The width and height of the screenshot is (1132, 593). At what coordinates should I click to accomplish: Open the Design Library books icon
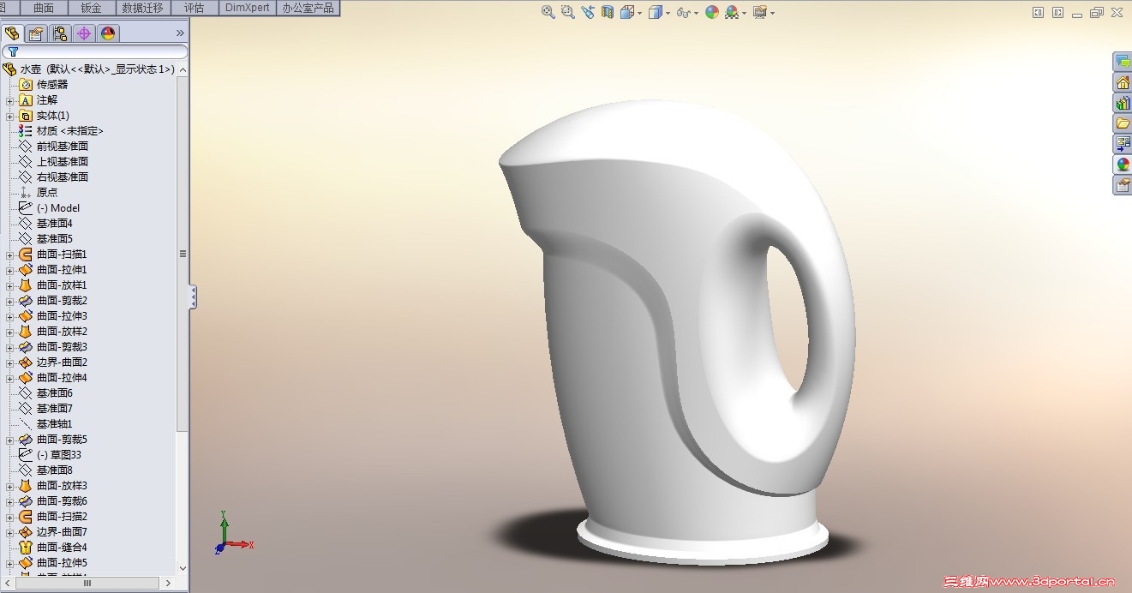coord(1122,103)
